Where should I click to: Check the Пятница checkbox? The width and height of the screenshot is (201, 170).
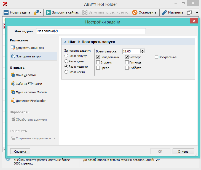tap(127, 62)
